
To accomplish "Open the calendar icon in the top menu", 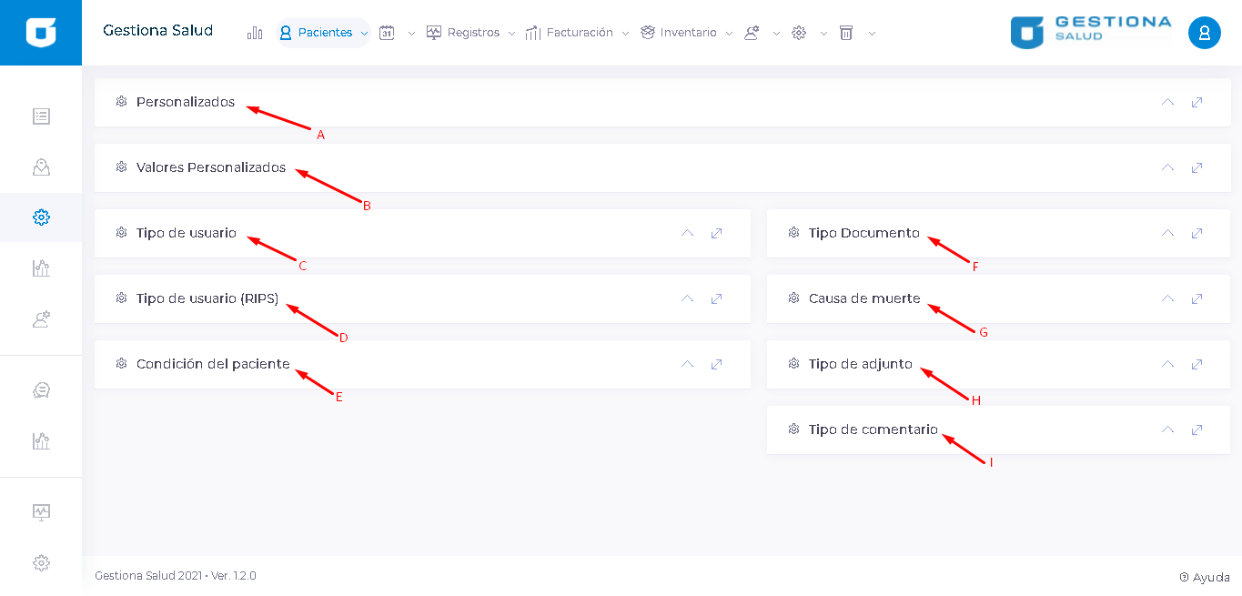I will (387, 33).
